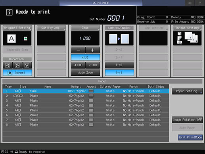Decrease zoom with the minus button

click(x=78, y=50)
